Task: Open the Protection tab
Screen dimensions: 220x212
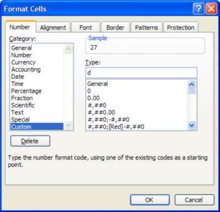Action: coord(181,28)
